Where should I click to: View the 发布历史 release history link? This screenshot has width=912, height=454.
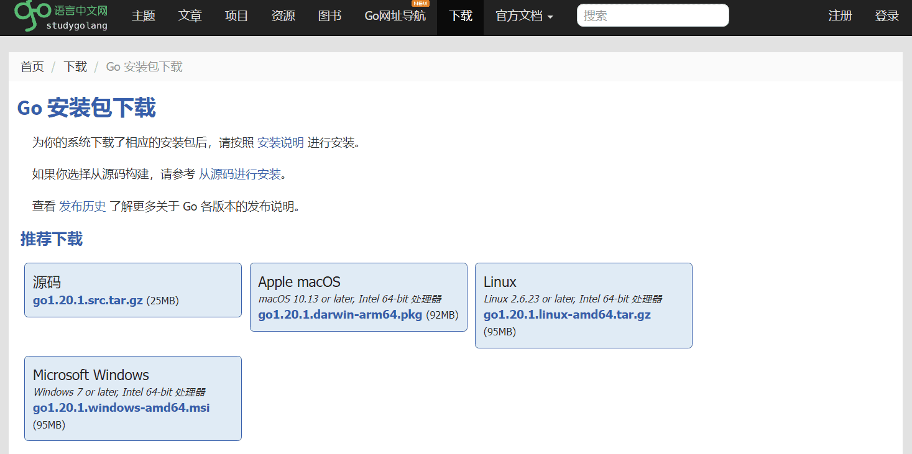click(82, 207)
